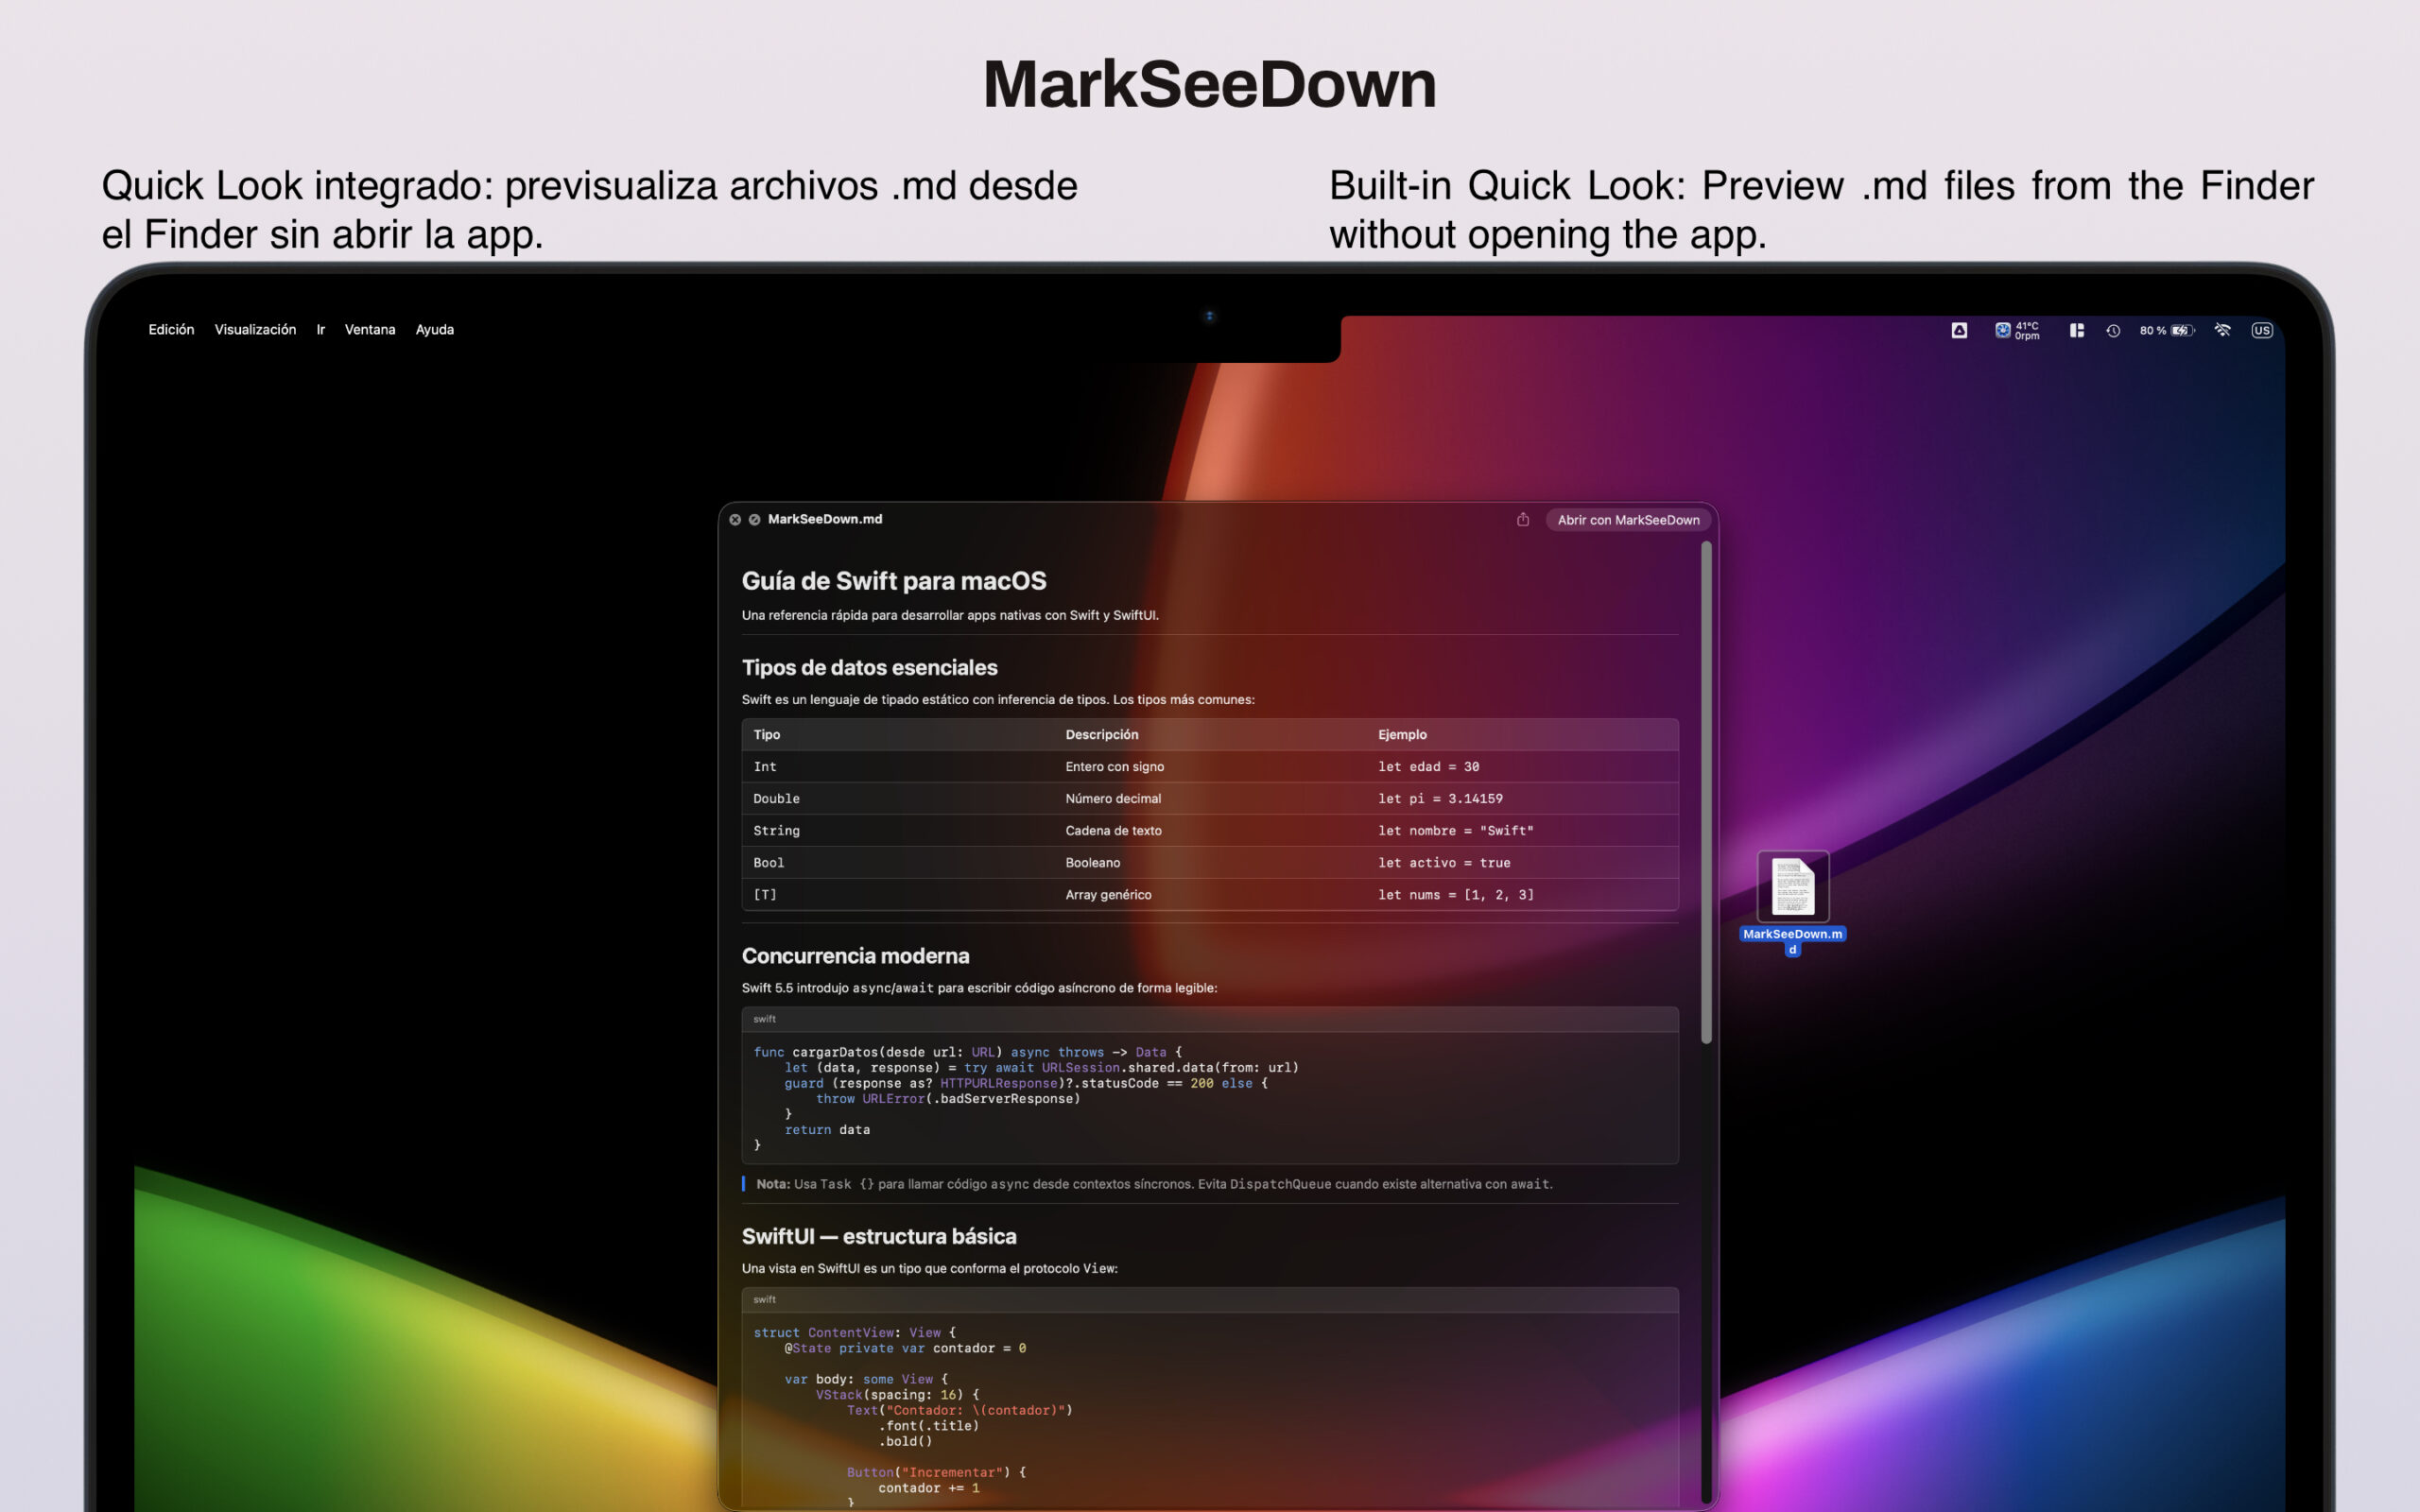2420x1512 pixels.
Task: Click the share icon in Quick Look preview
Action: point(1523,519)
